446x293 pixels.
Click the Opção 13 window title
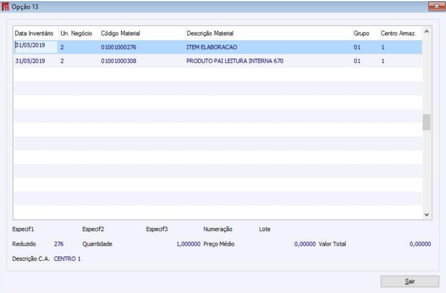[25, 7]
